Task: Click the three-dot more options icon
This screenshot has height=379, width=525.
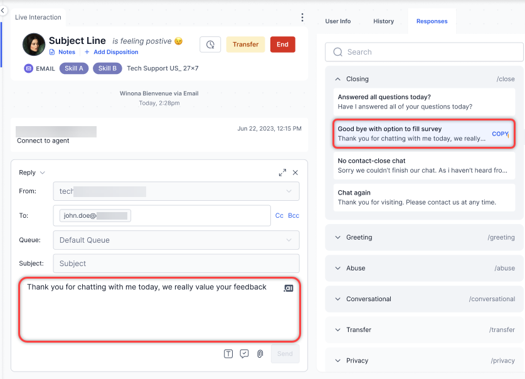Action: [x=302, y=18]
